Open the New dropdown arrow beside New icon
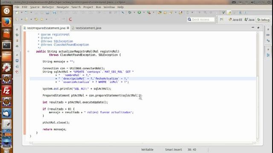The image size is (273, 153). [x=21, y=12]
